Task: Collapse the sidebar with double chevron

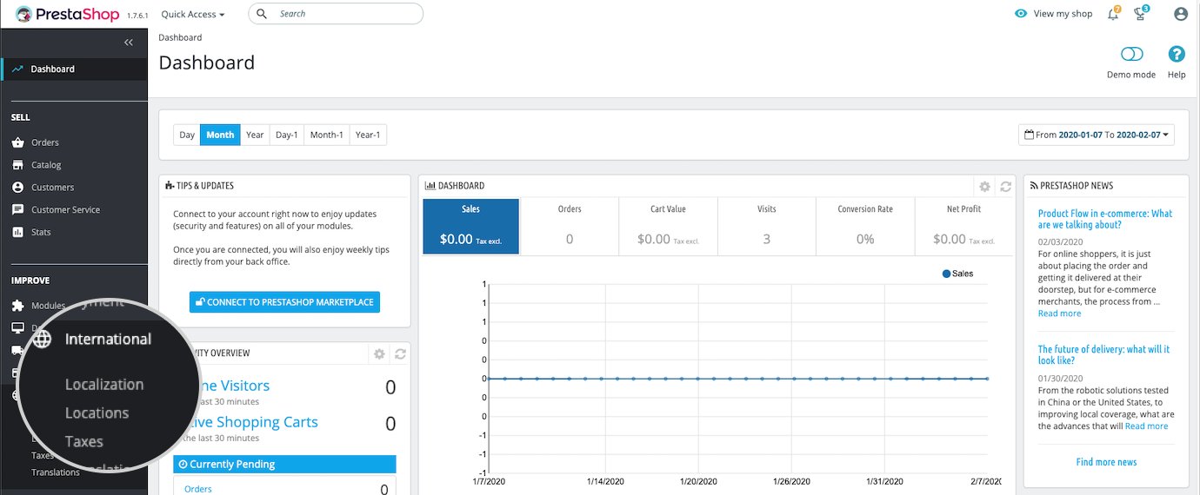Action: click(x=129, y=43)
